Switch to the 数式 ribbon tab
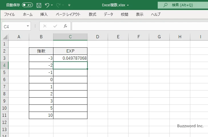Screen dimensions: 208x137 [92, 14]
